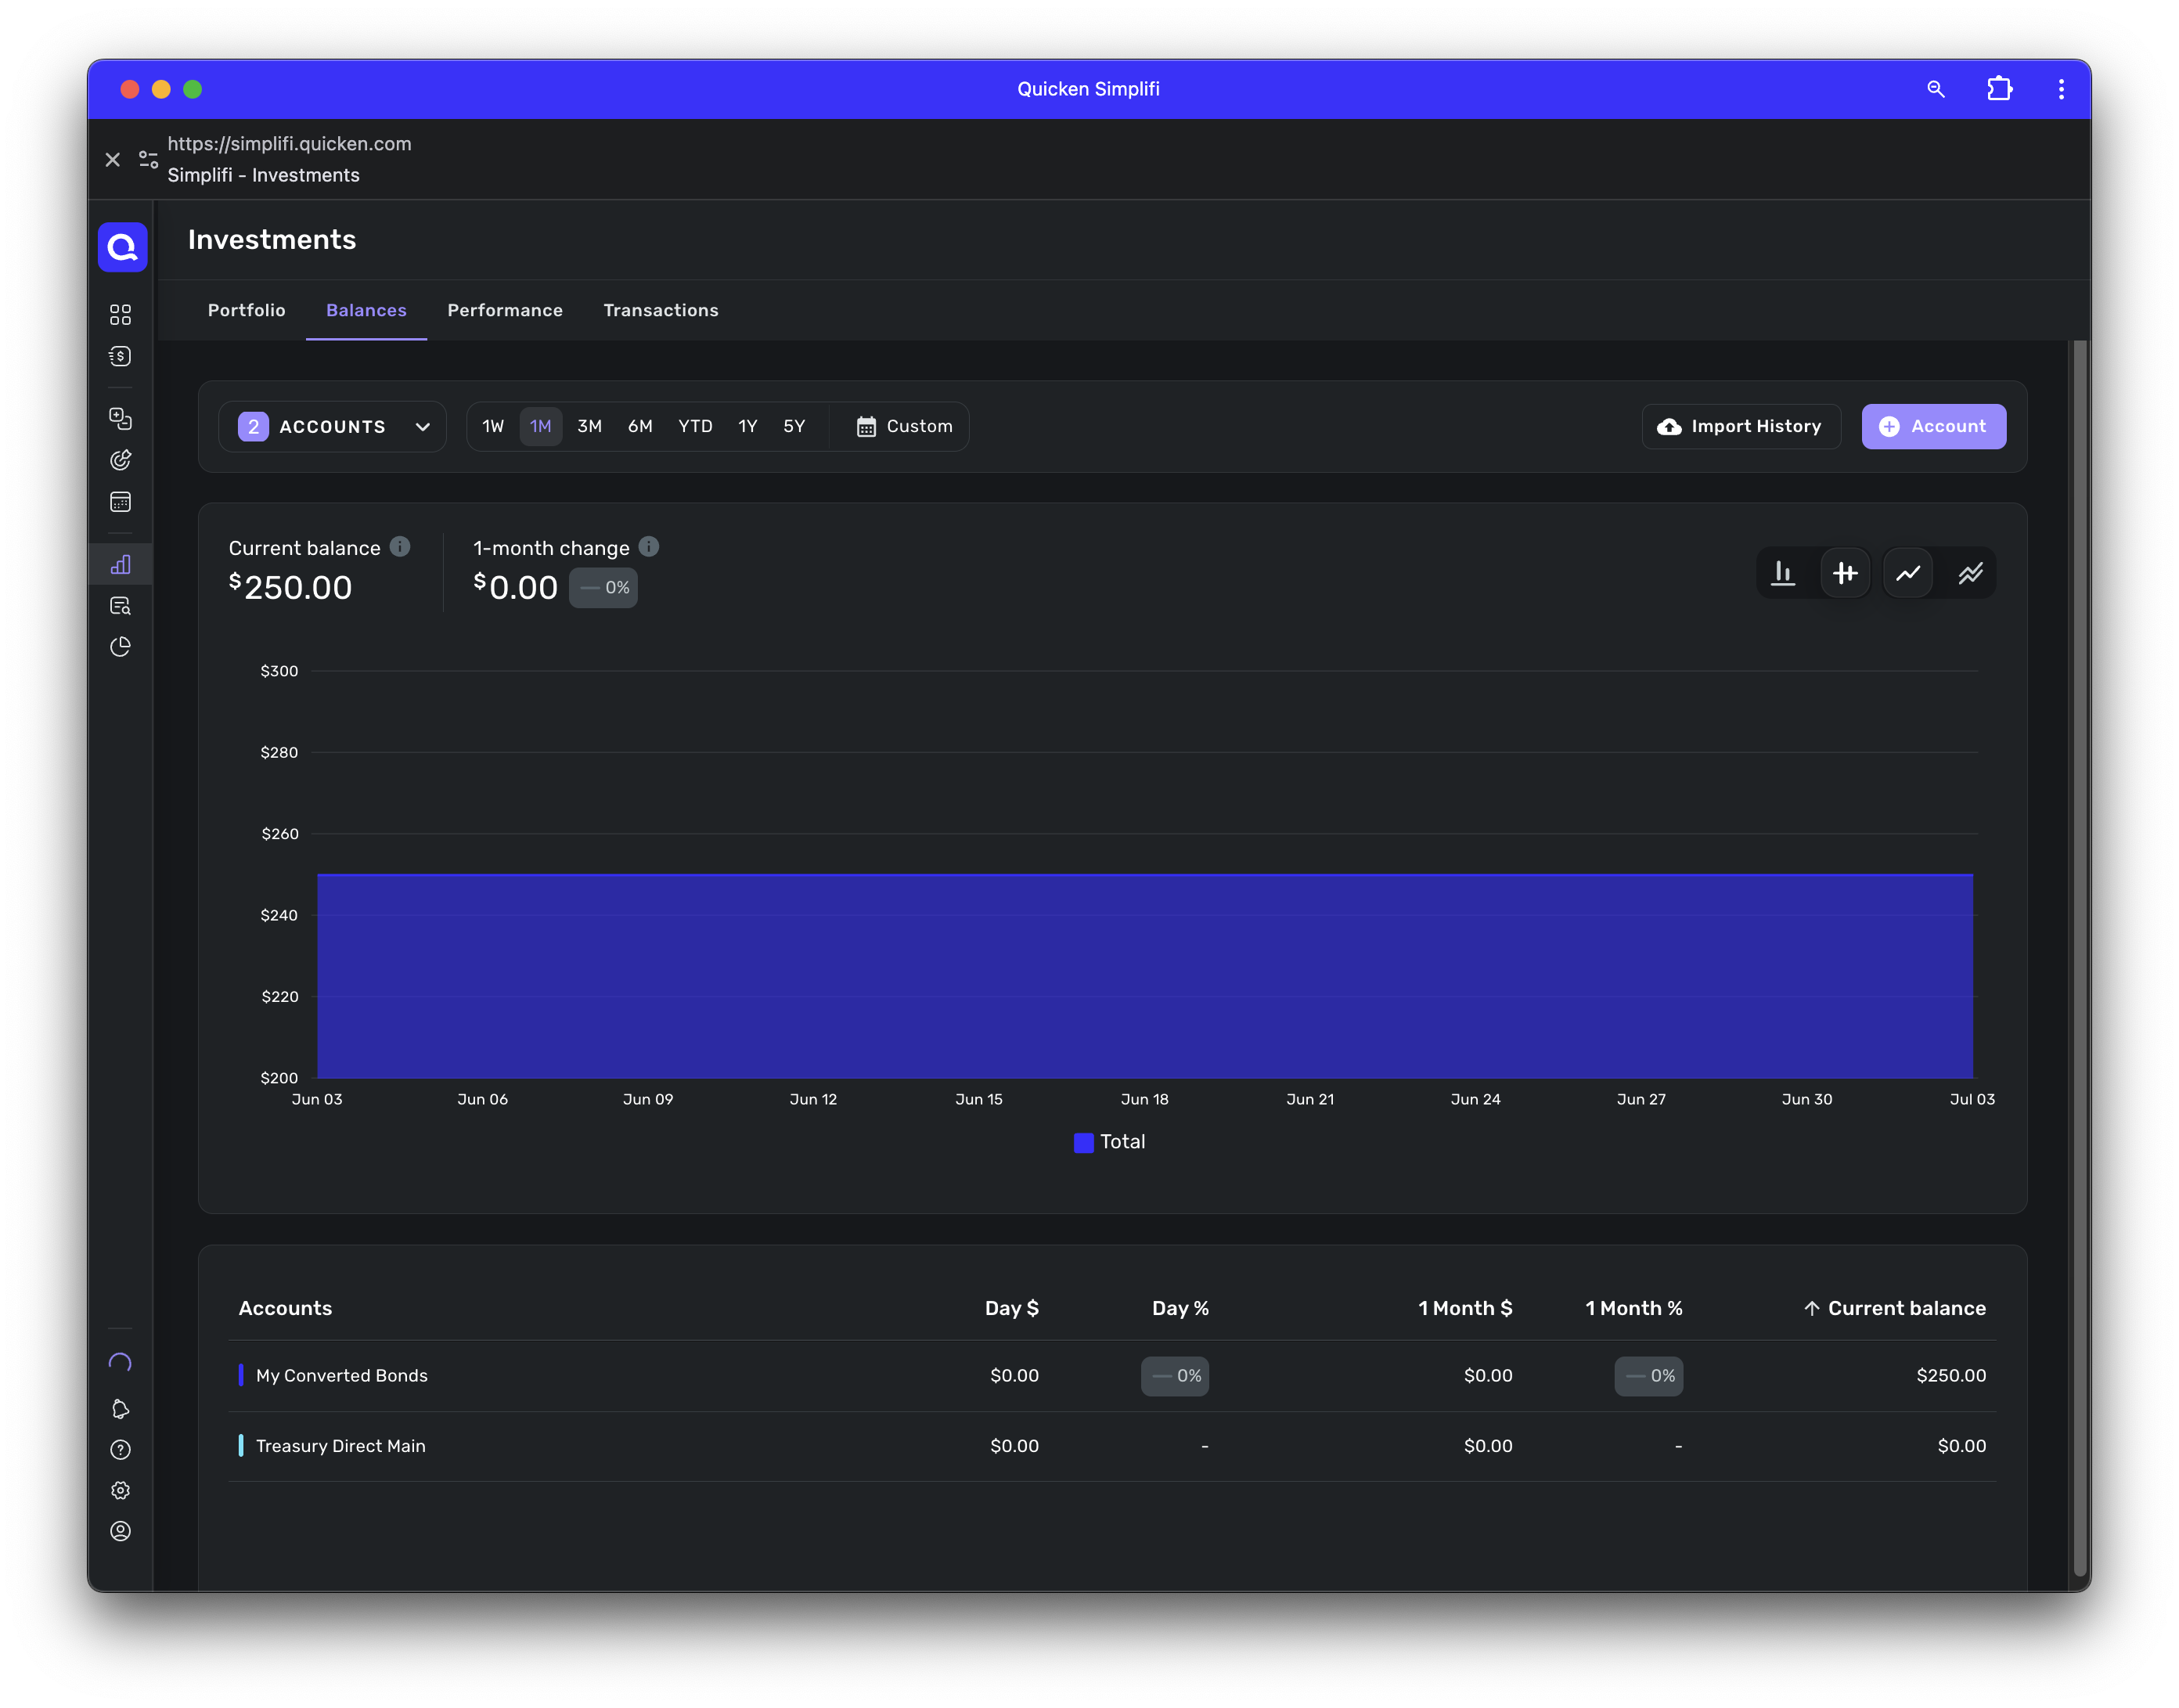Viewport: 2179px width, 1708px height.
Task: Toggle the Total legend color swatch
Action: (x=1083, y=1142)
